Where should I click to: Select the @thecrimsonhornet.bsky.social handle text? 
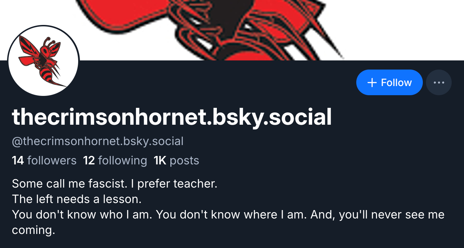[98, 141]
